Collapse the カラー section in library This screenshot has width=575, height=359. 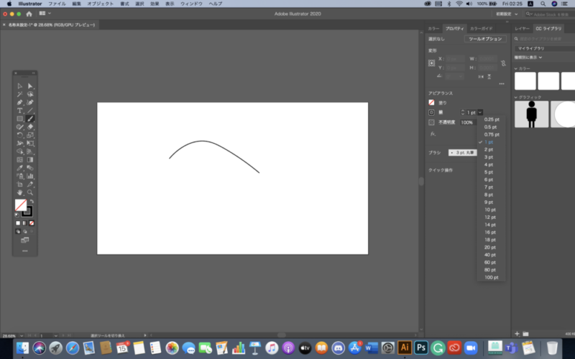pyautogui.click(x=516, y=68)
